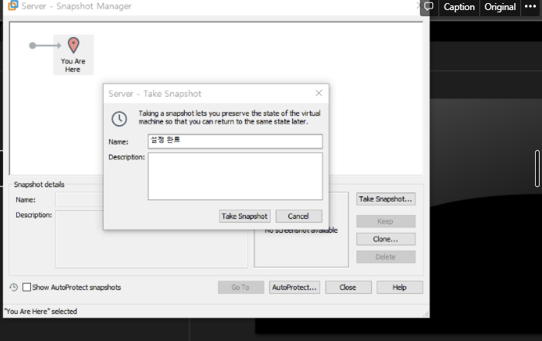Cancel the Take Snapshot dialog
Image resolution: width=542 pixels, height=341 pixels.
point(298,217)
